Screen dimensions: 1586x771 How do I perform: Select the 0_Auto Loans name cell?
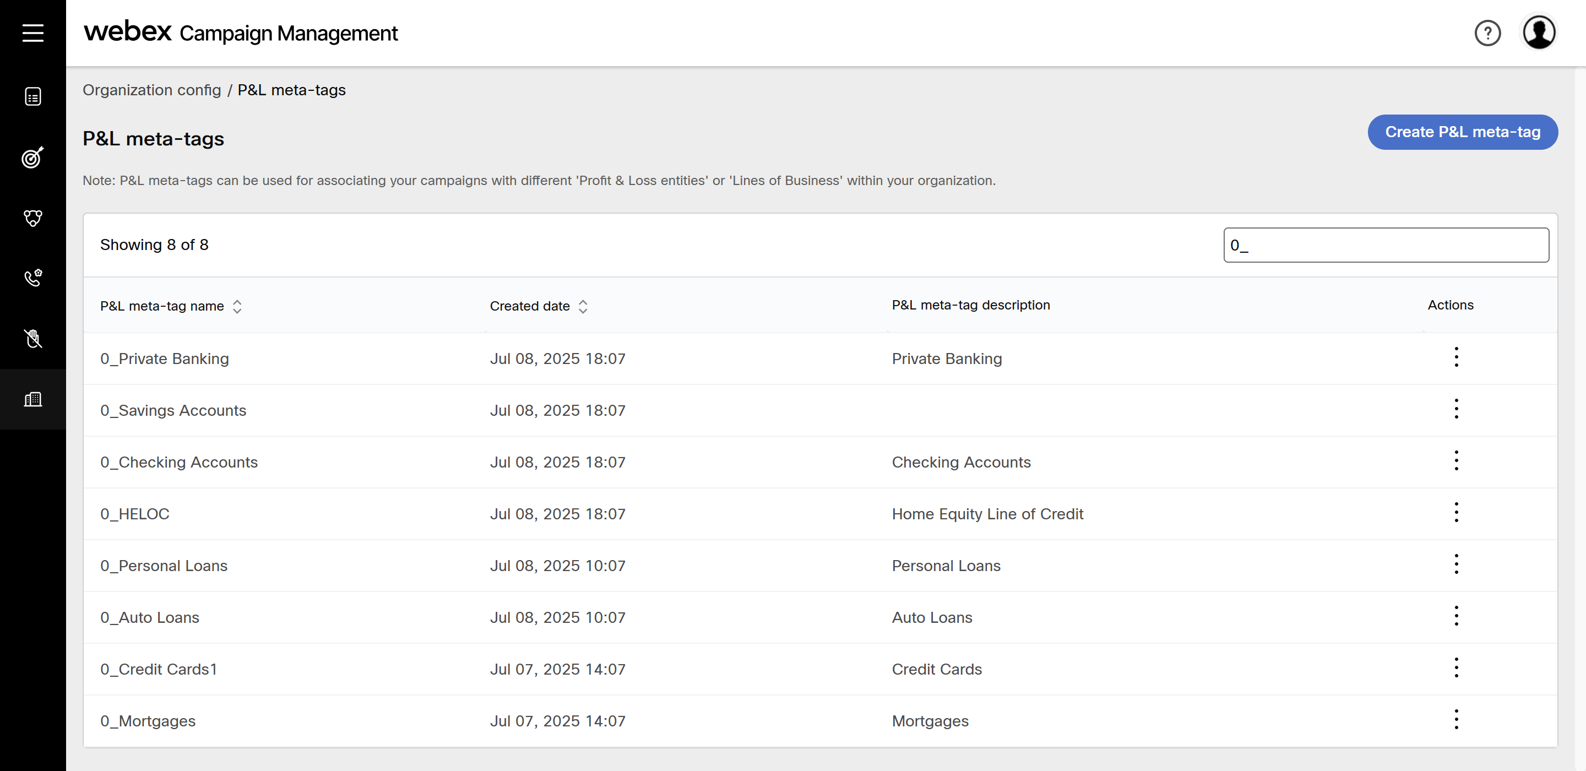[150, 617]
